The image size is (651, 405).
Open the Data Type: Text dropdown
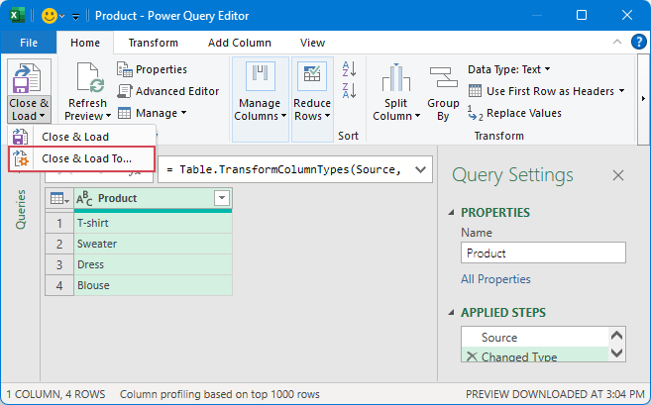coord(509,69)
